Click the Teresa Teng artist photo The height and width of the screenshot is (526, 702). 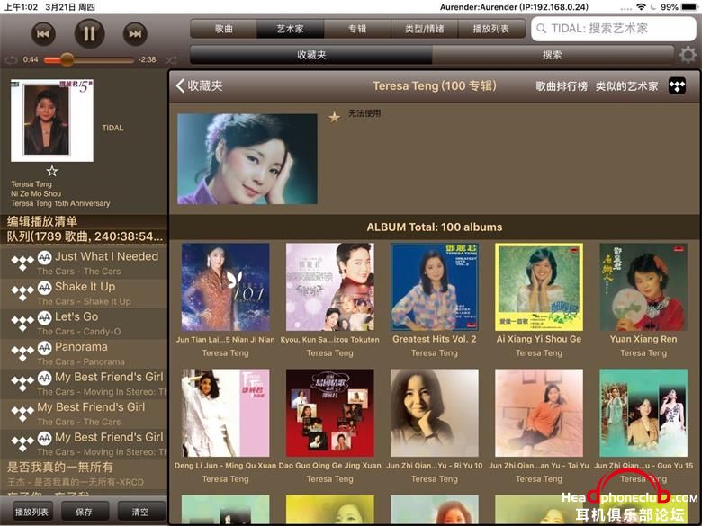247,159
